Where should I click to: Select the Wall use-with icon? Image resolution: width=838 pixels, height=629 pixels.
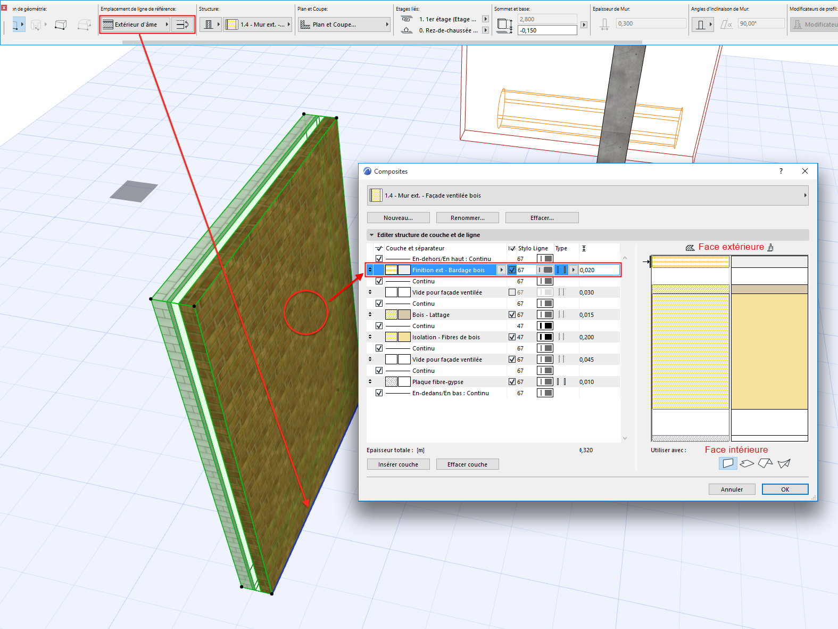pos(727,463)
